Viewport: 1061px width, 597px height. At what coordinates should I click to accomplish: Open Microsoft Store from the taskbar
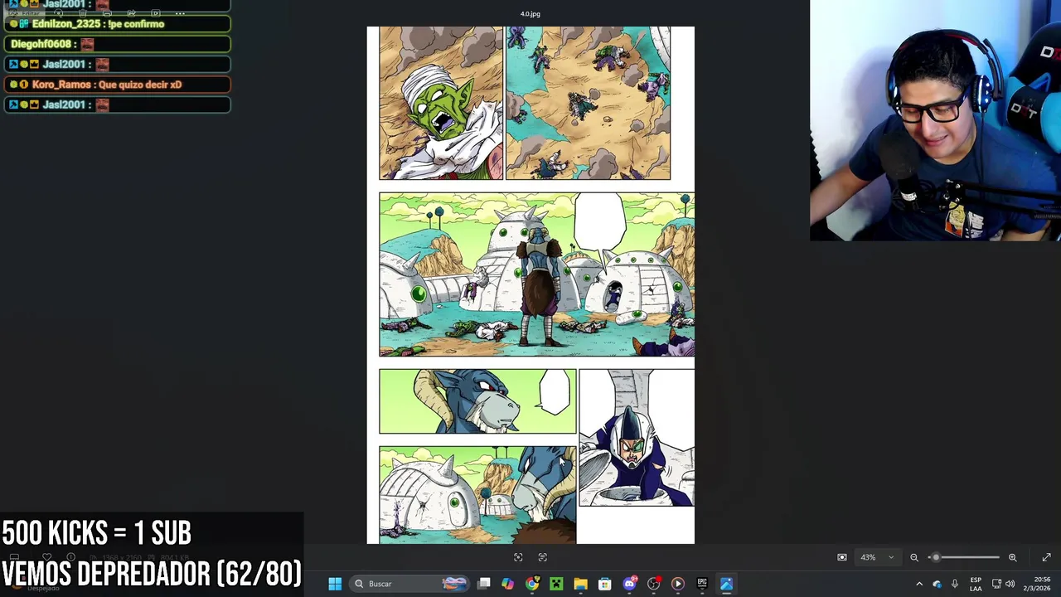click(604, 584)
